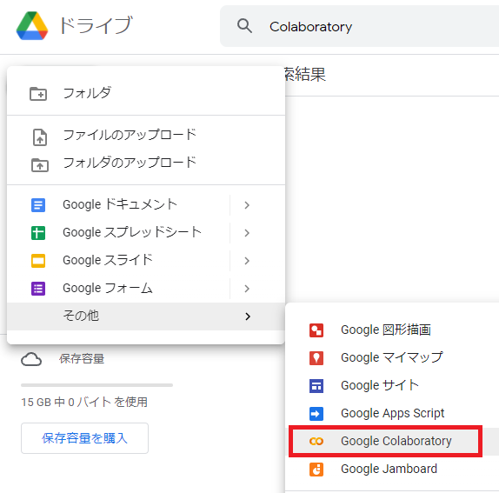Choose ファイルのアップロード menu entry
This screenshot has height=493, width=499.
(146, 135)
